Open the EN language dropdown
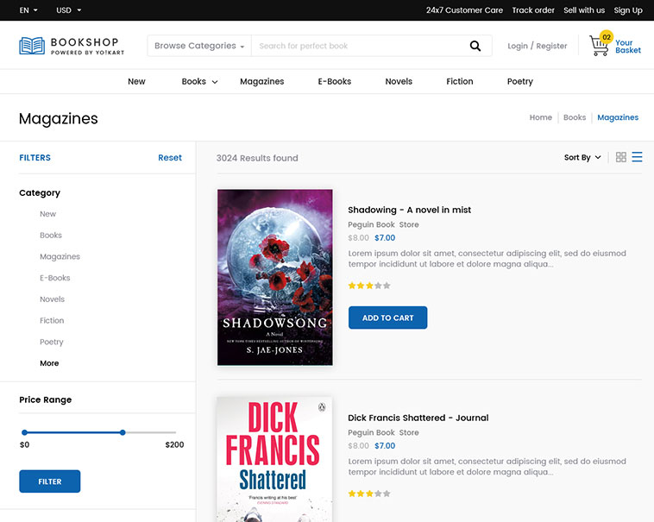This screenshot has height=522, width=654. click(x=28, y=10)
